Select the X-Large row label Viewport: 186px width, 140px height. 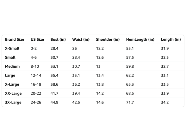(x=12, y=84)
